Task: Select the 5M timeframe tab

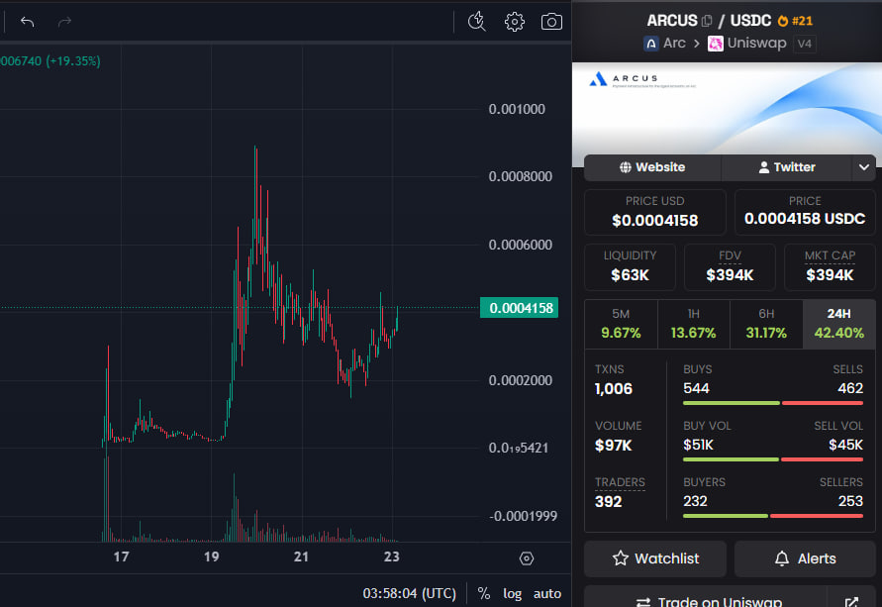Action: click(x=621, y=324)
